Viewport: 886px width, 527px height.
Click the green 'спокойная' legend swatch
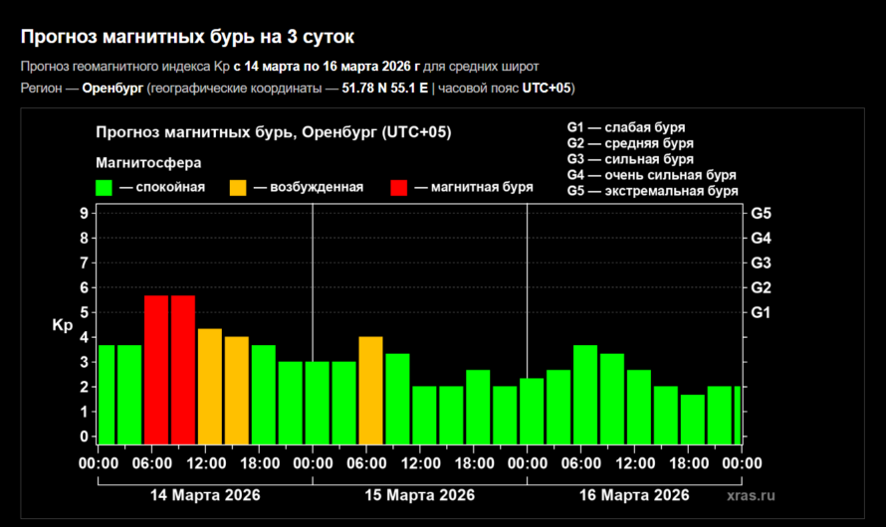104,187
